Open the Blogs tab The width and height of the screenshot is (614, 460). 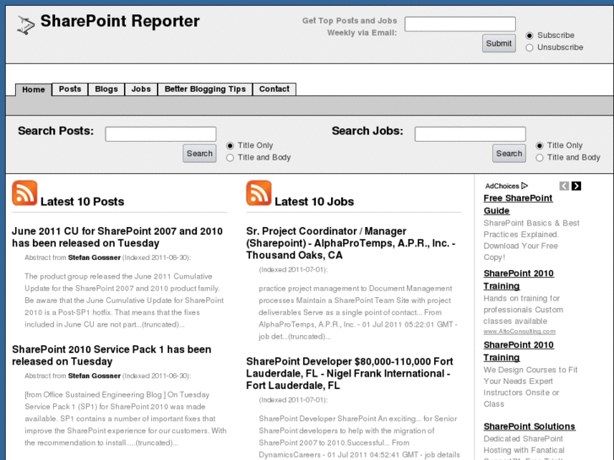coord(106,89)
